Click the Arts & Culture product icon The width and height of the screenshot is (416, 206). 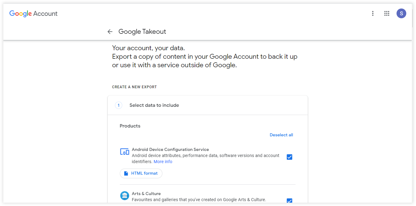pyautogui.click(x=125, y=196)
